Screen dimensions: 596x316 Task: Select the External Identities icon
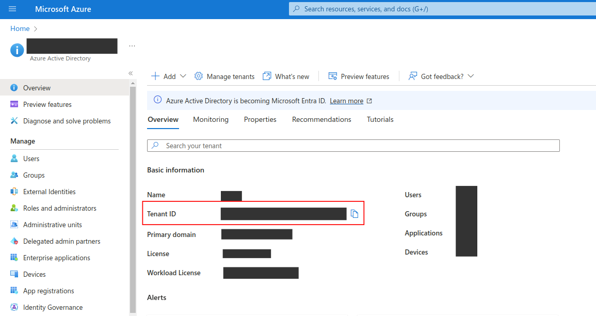pos(14,192)
